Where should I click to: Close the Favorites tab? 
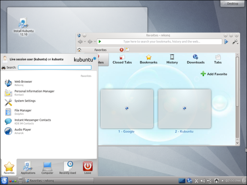coord(122,50)
